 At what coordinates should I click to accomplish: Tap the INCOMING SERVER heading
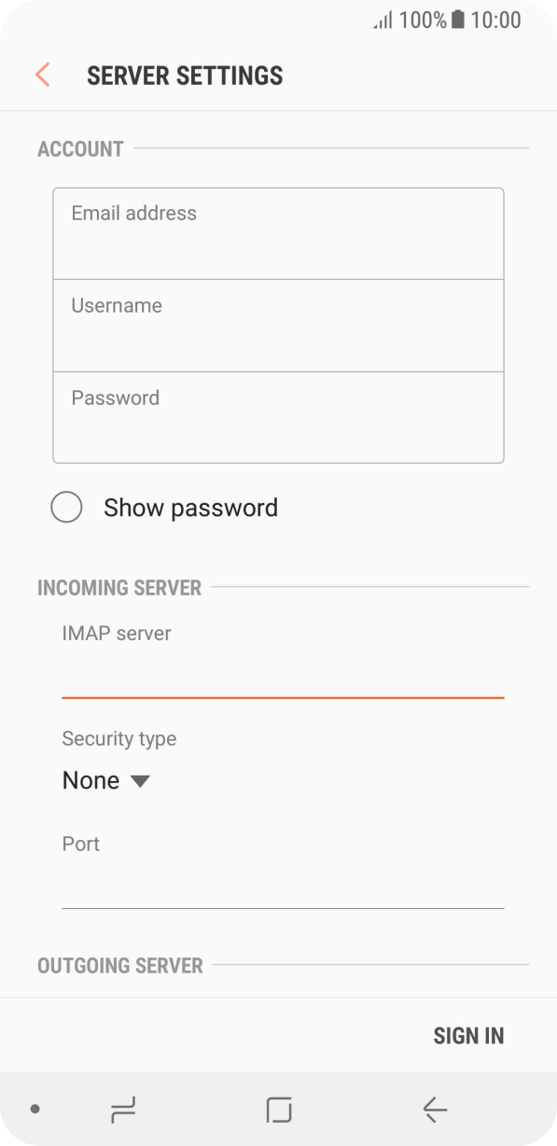[119, 588]
